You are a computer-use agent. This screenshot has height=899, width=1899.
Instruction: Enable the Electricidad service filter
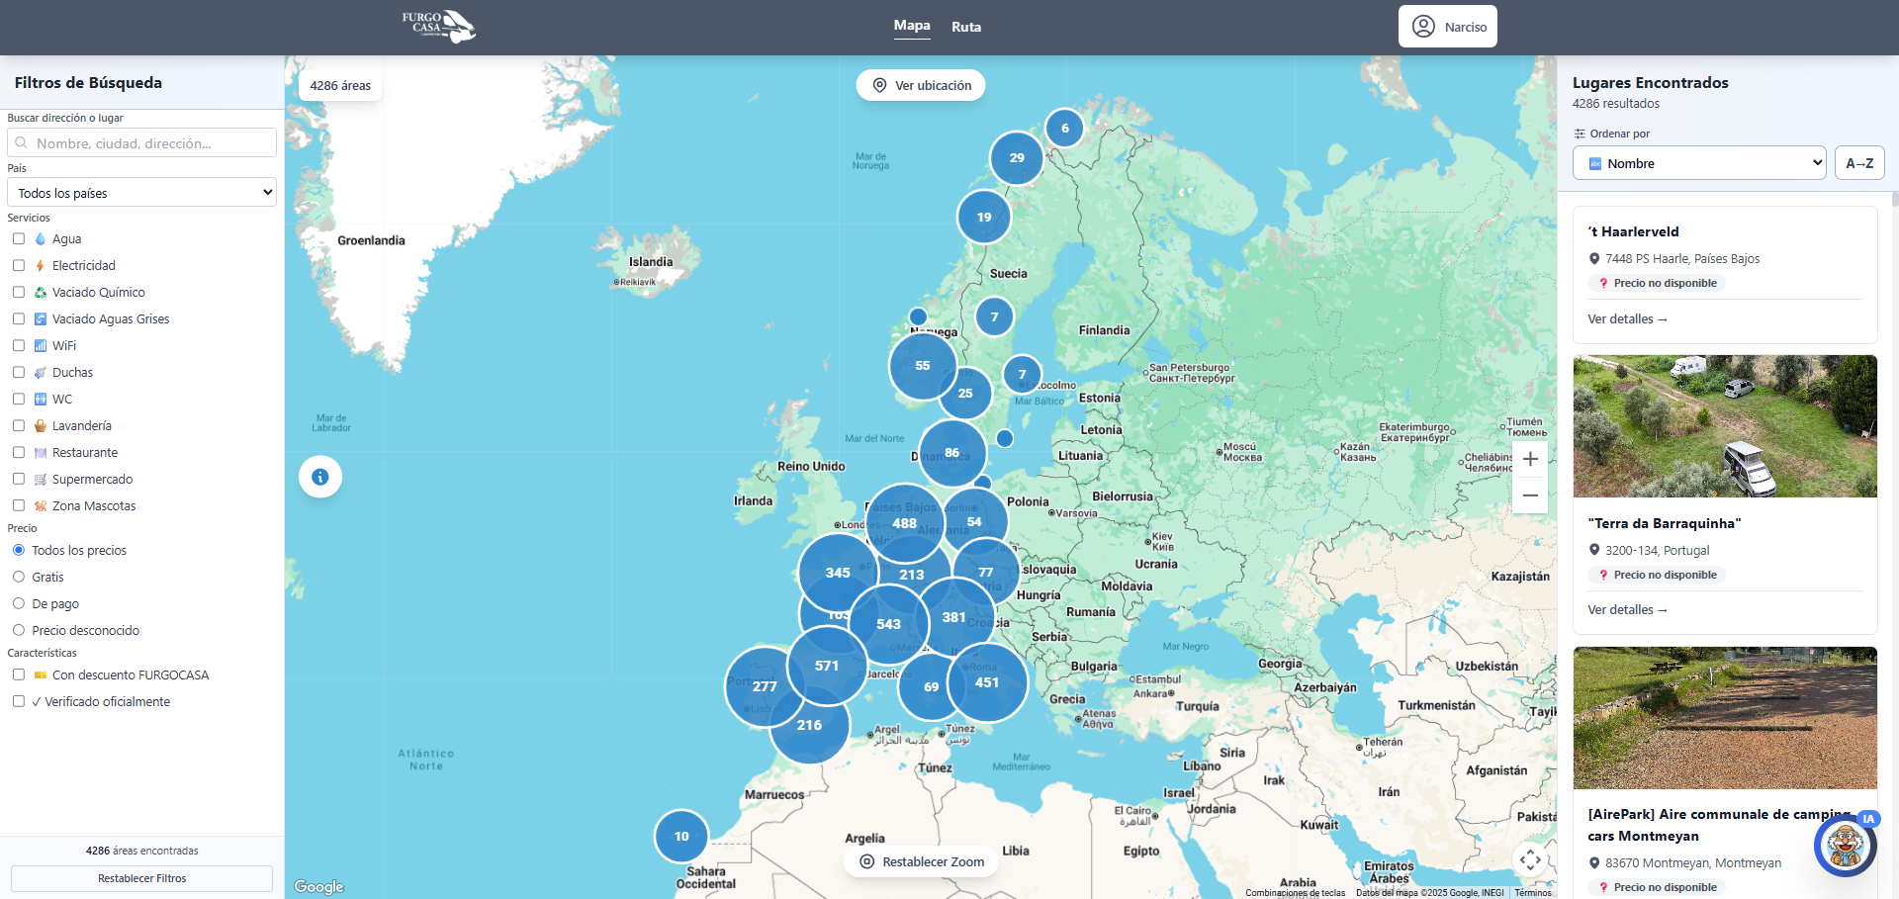(x=19, y=265)
